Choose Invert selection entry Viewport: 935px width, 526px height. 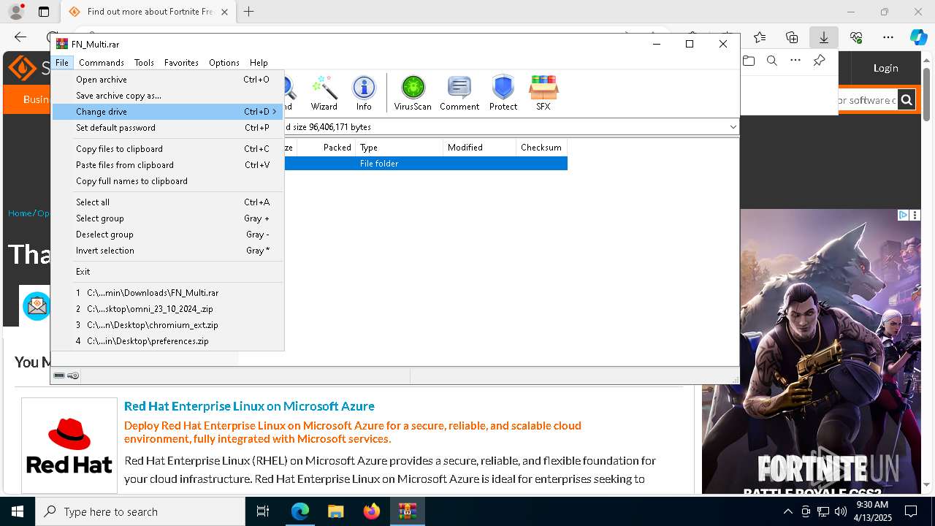[x=167, y=251]
